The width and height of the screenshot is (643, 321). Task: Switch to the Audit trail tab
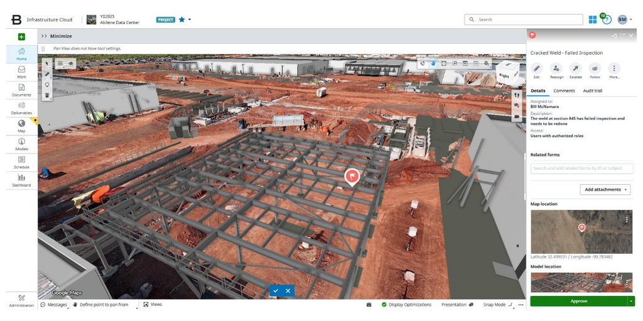point(593,91)
